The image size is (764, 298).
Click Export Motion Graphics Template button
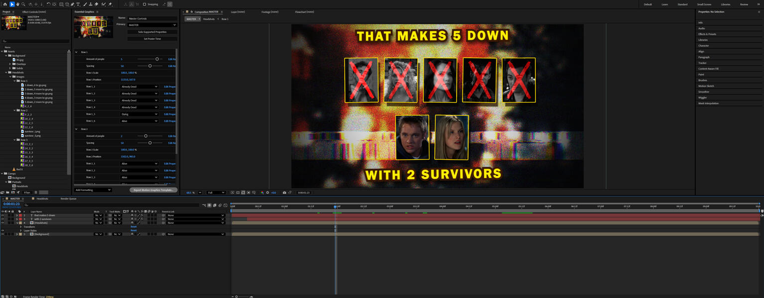point(153,190)
